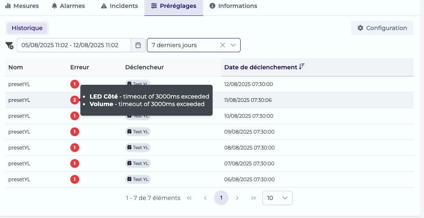Screen dimensions: 424x218
Task: Go to last page with double chevron
Action: click(253, 198)
